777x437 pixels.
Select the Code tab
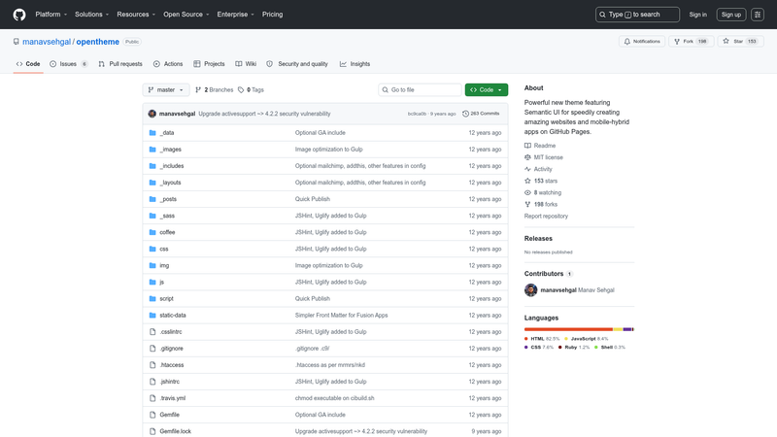(x=28, y=64)
